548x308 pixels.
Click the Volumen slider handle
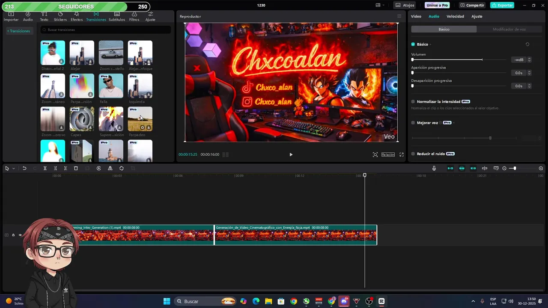[x=412, y=60]
